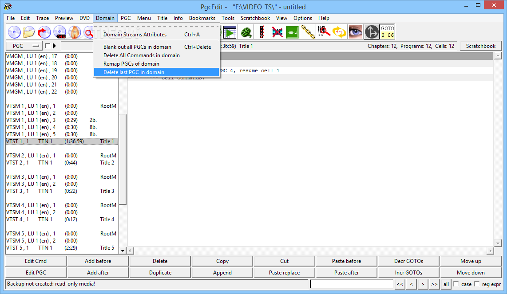Click the PGC list vertical scrollbar thumb
507x294 pixels.
click(x=123, y=160)
